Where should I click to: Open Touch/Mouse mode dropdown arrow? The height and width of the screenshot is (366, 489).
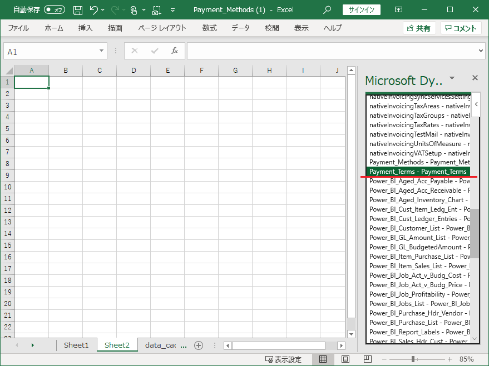tap(144, 10)
